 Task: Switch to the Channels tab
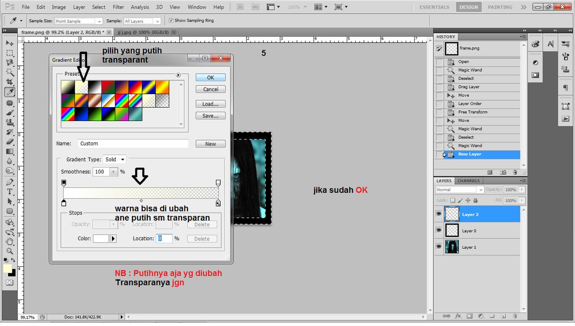(469, 181)
